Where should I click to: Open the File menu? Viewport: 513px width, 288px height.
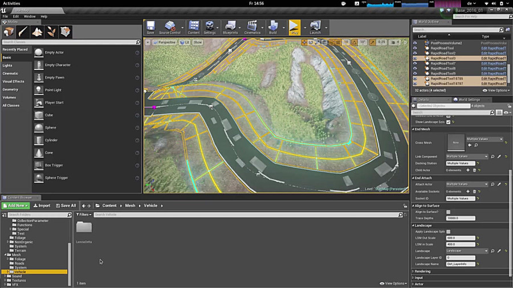[5, 17]
